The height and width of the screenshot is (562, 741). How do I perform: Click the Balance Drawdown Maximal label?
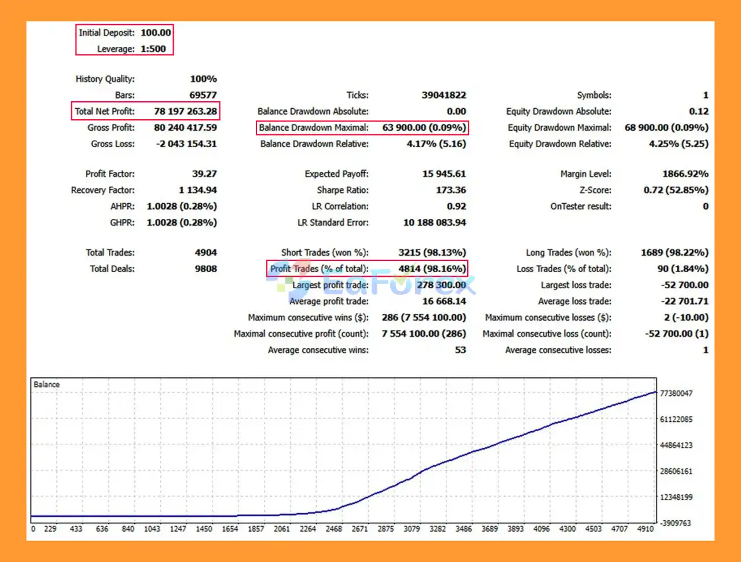click(313, 127)
